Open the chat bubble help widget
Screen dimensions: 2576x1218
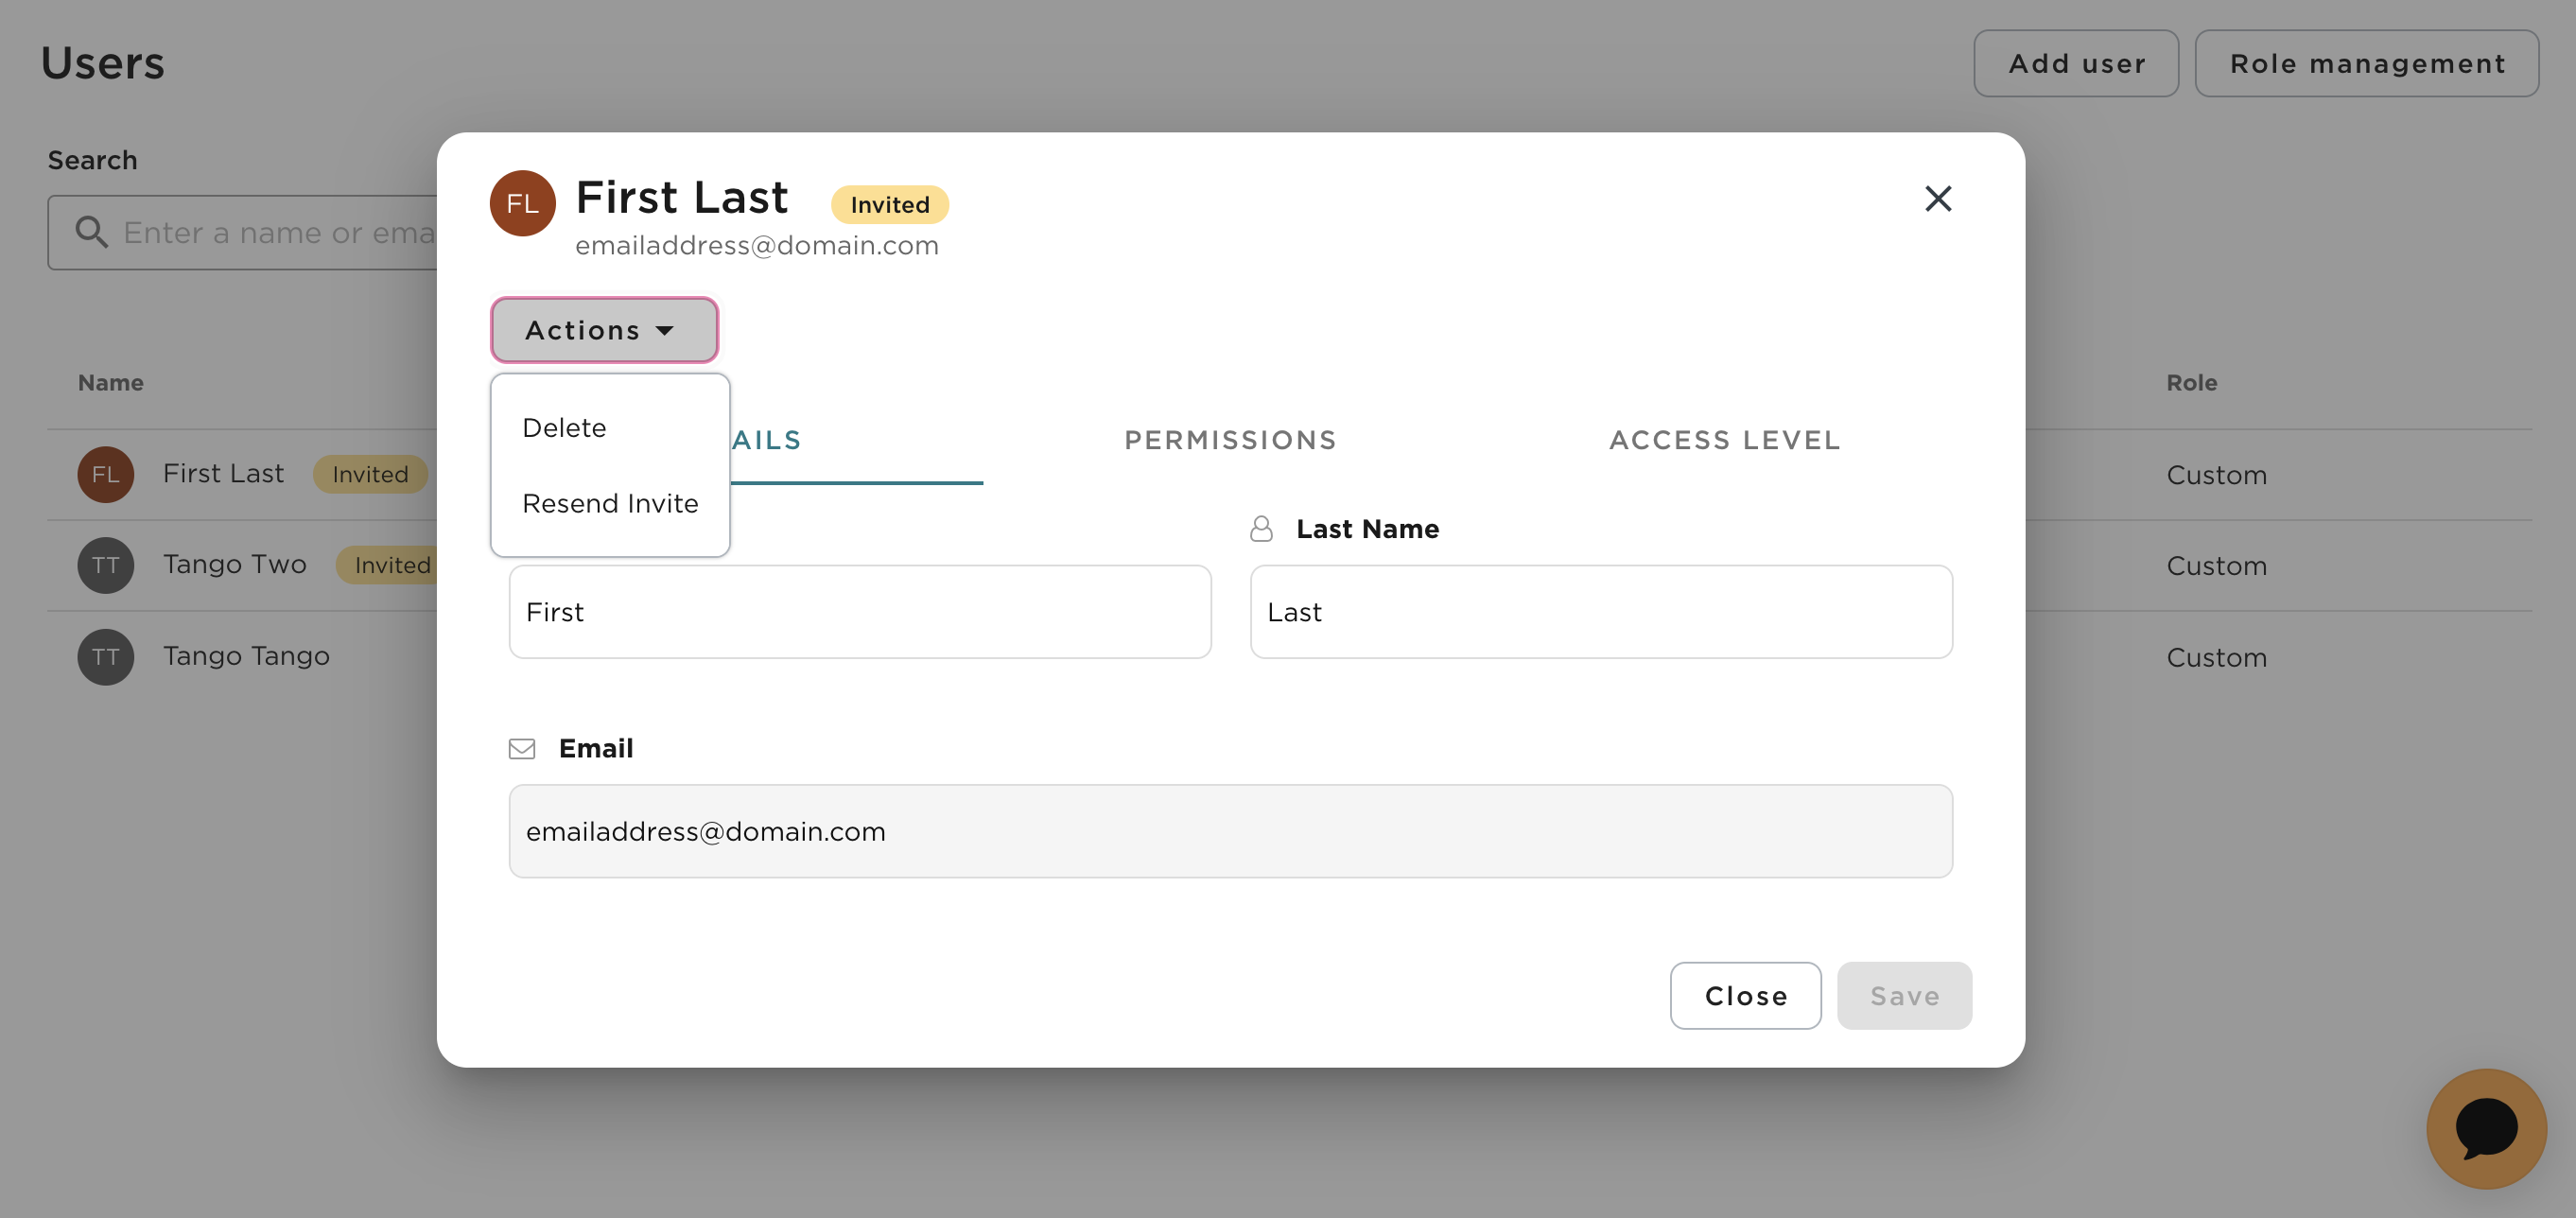[x=2487, y=1128]
